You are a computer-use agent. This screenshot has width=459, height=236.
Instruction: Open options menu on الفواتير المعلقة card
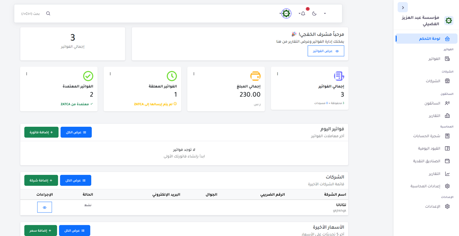tap(110, 74)
